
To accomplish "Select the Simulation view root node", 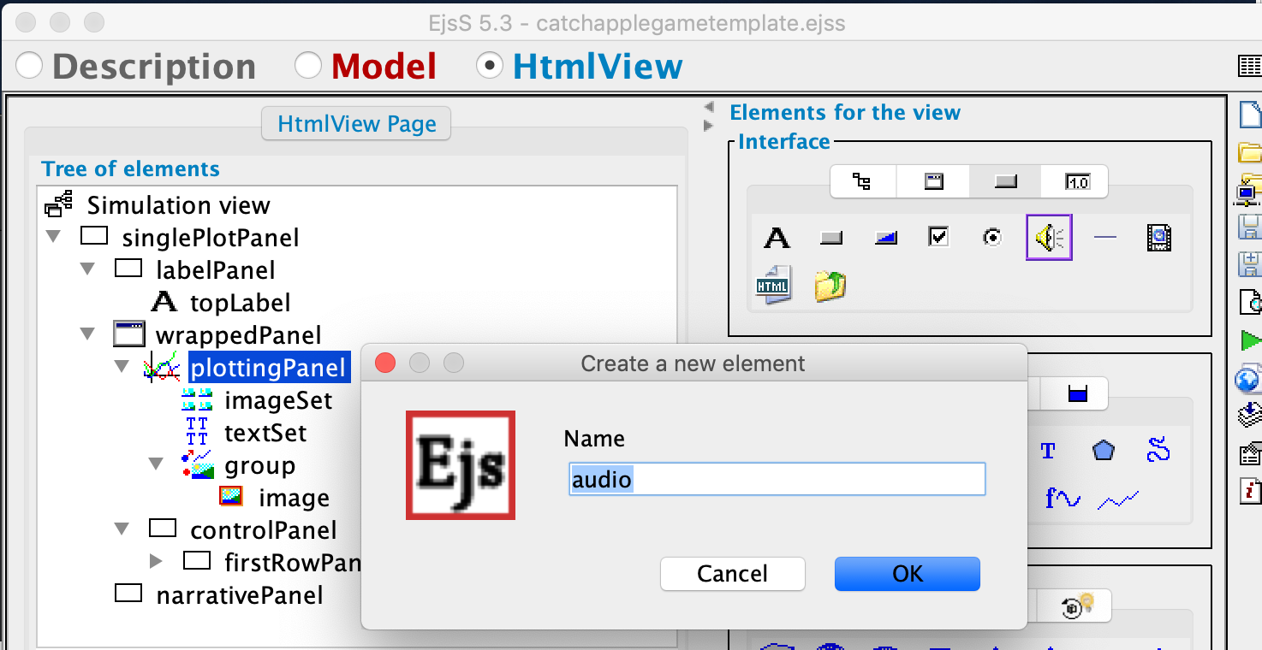I will 179,205.
